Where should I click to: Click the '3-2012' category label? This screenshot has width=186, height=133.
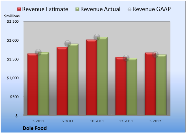click(x=155, y=121)
